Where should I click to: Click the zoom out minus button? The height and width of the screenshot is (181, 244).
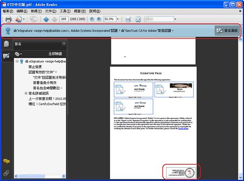(92, 19)
